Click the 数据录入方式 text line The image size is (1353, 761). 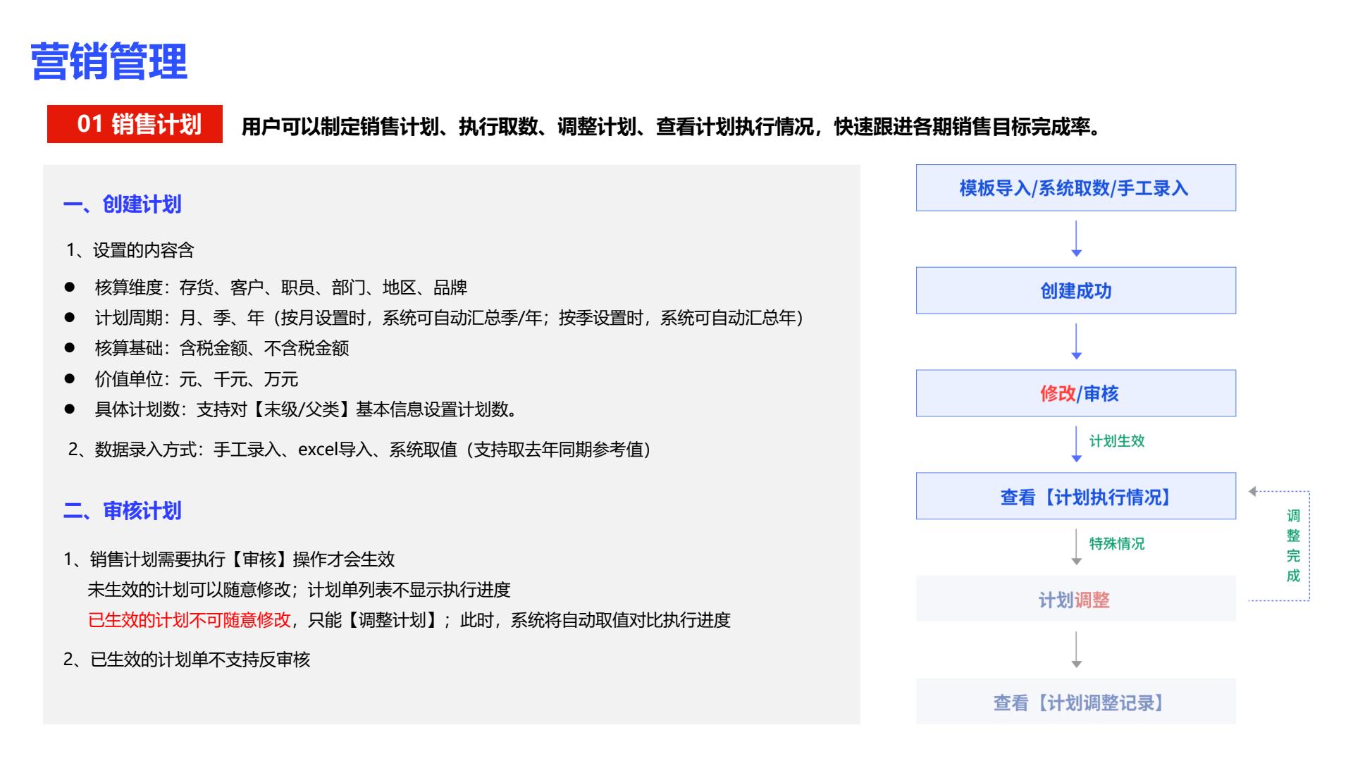pos(359,450)
